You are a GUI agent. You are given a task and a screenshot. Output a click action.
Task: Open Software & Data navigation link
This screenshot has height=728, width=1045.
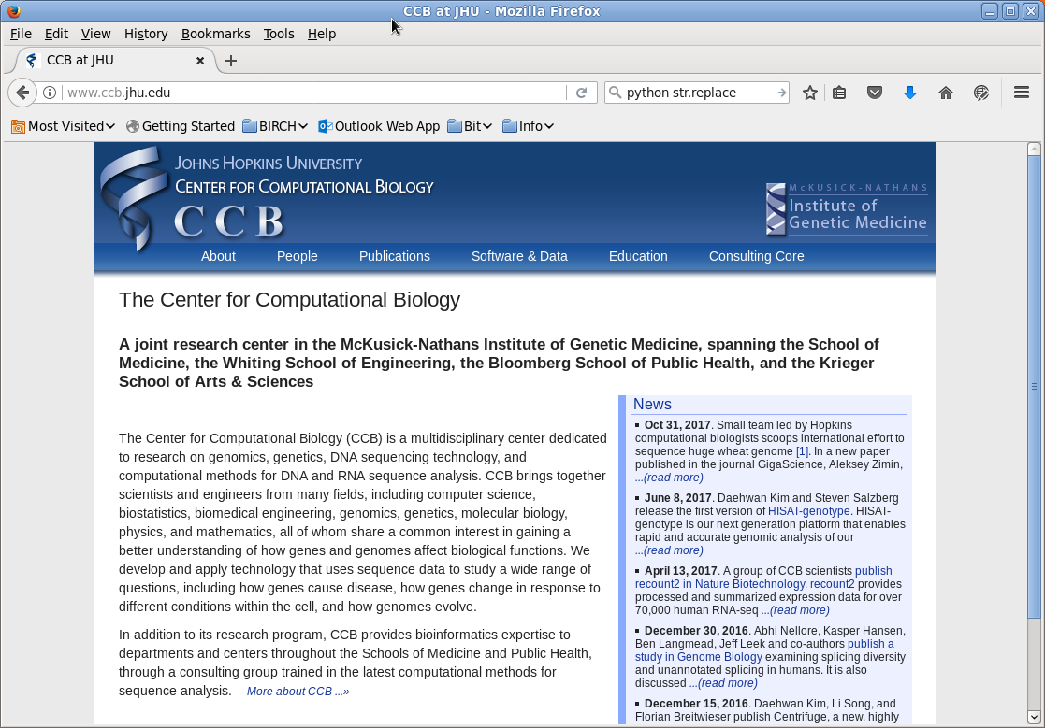[519, 256]
